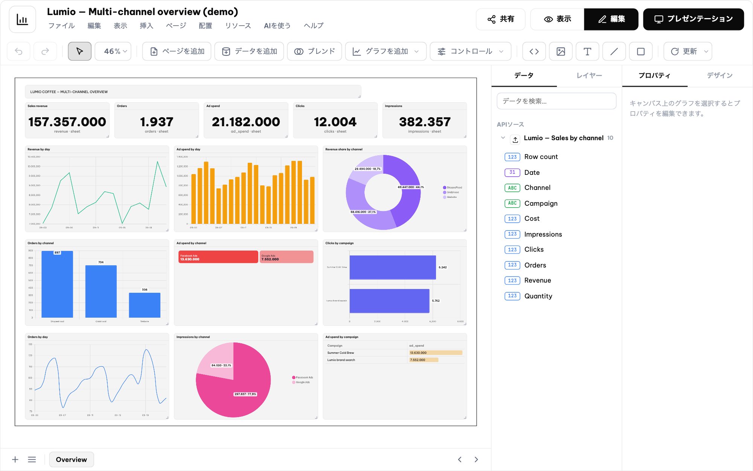Image resolution: width=753 pixels, height=471 pixels.
Task: Click the redo arrow icon
Action: pyautogui.click(x=45, y=51)
